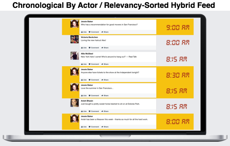Open Jessie Baker's avatar on the movers post

(x=74, y=24)
